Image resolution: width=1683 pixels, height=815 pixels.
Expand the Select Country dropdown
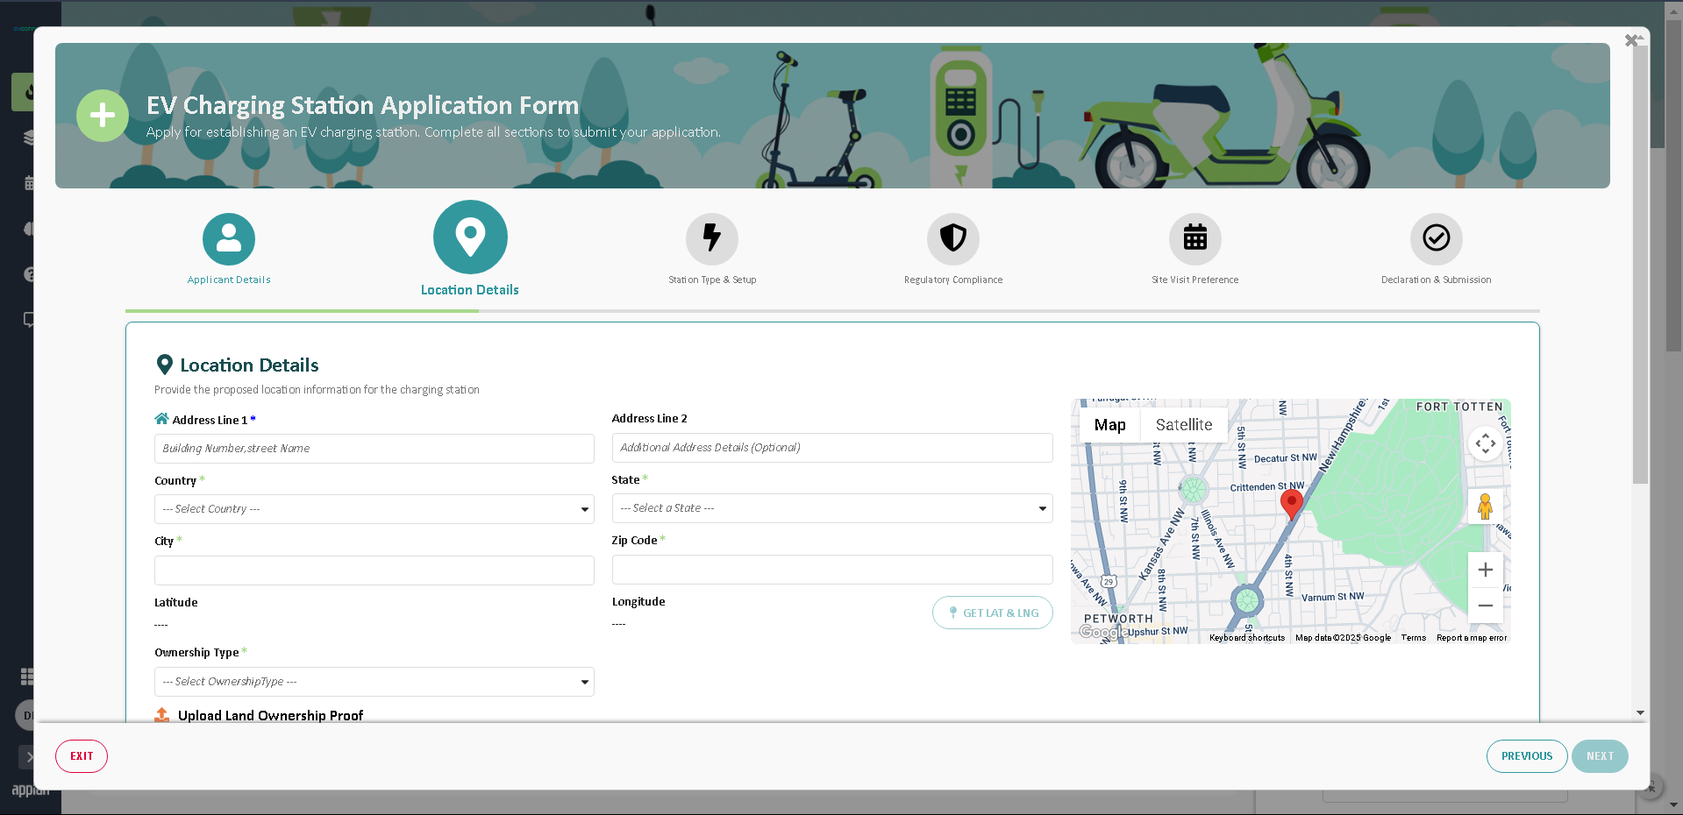[374, 509]
